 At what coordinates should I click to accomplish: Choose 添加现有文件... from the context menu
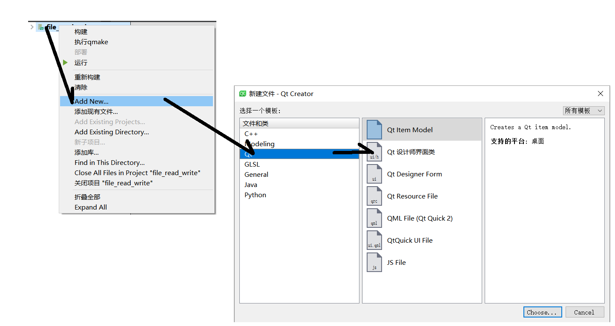136,111
